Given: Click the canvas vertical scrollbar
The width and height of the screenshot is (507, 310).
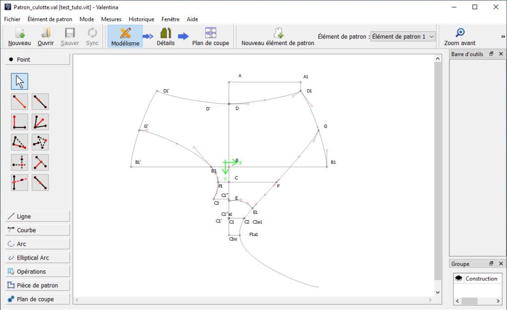Looking at the screenshot, I should tap(437, 173).
